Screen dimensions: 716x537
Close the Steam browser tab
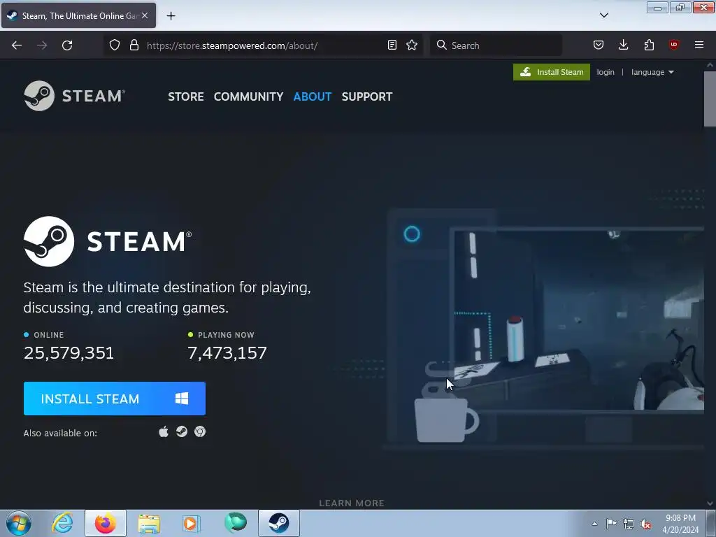point(145,15)
